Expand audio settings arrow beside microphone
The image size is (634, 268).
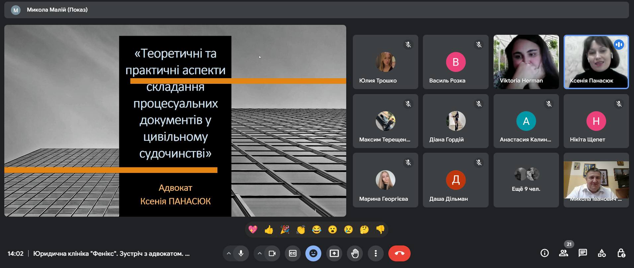tap(229, 253)
